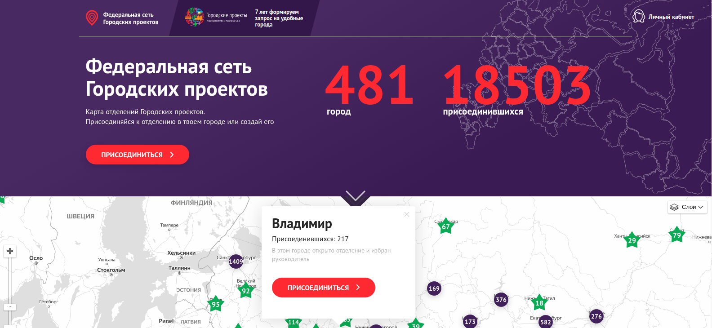The height and width of the screenshot is (328, 712).
Task: Select the purple cluster marker 169
Action: tap(434, 288)
